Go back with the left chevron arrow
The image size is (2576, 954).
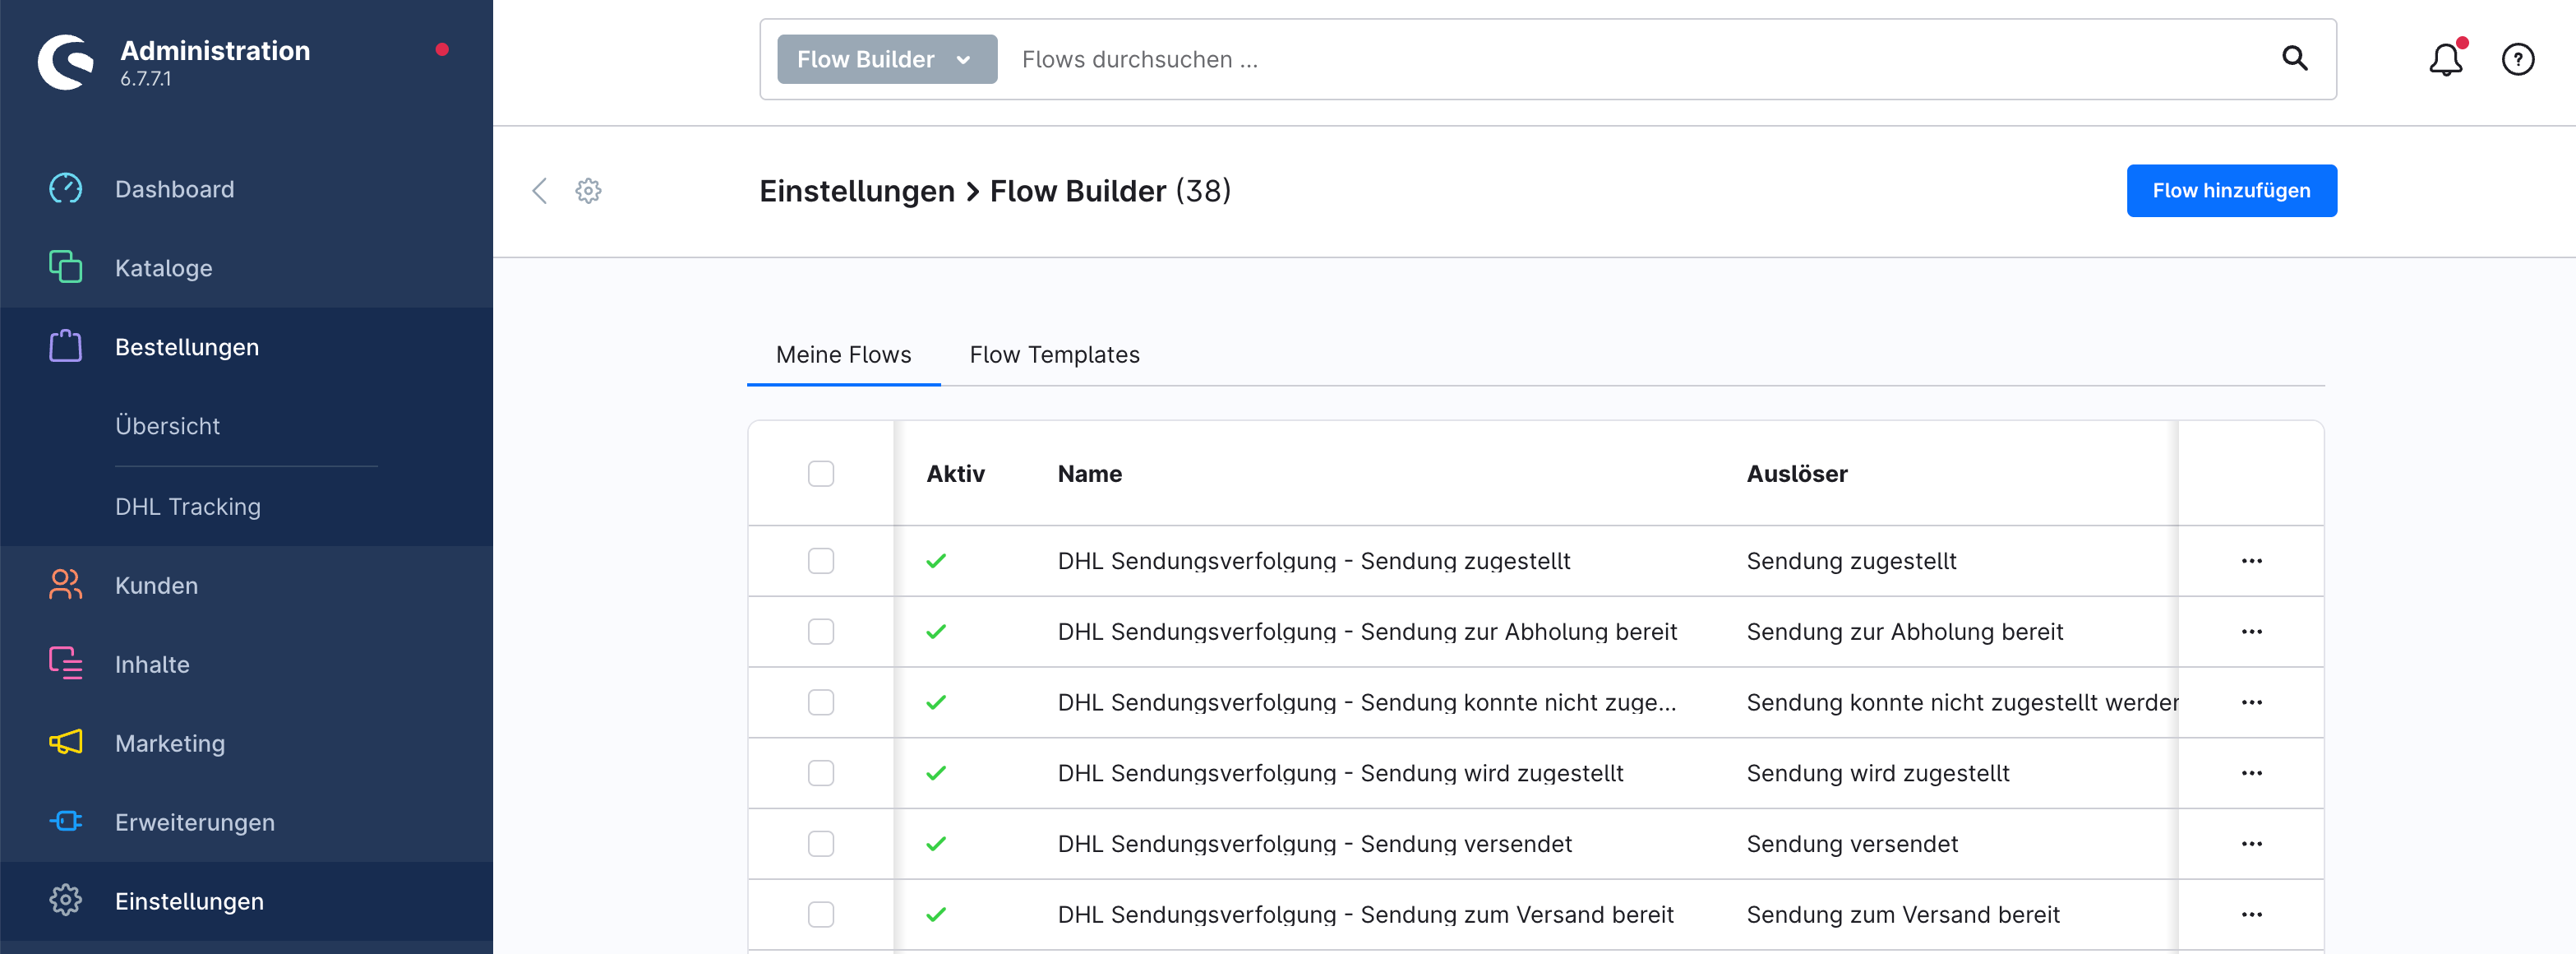540,191
